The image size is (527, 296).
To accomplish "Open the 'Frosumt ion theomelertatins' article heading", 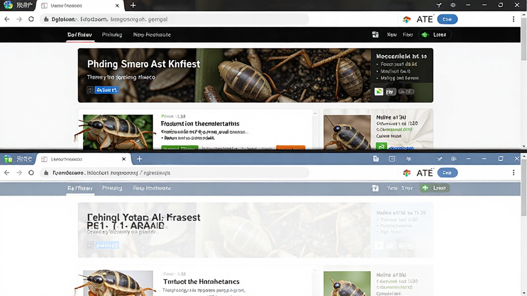I will [200, 123].
